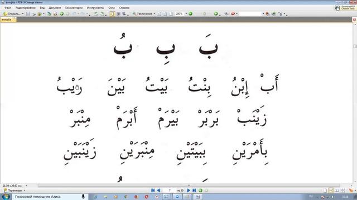The width and height of the screenshot is (357, 200).
Task: Expand the red stamp dropdown arrow
Action: (237, 14)
